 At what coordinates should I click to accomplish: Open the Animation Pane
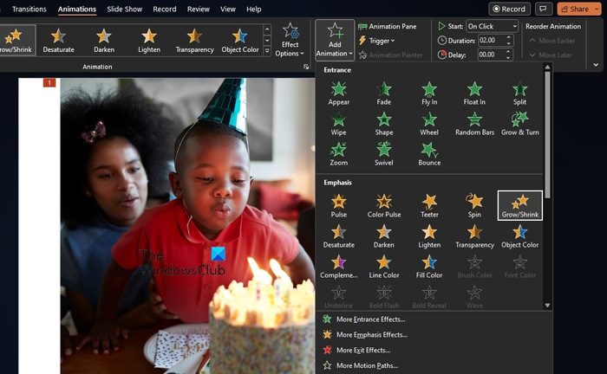[388, 26]
